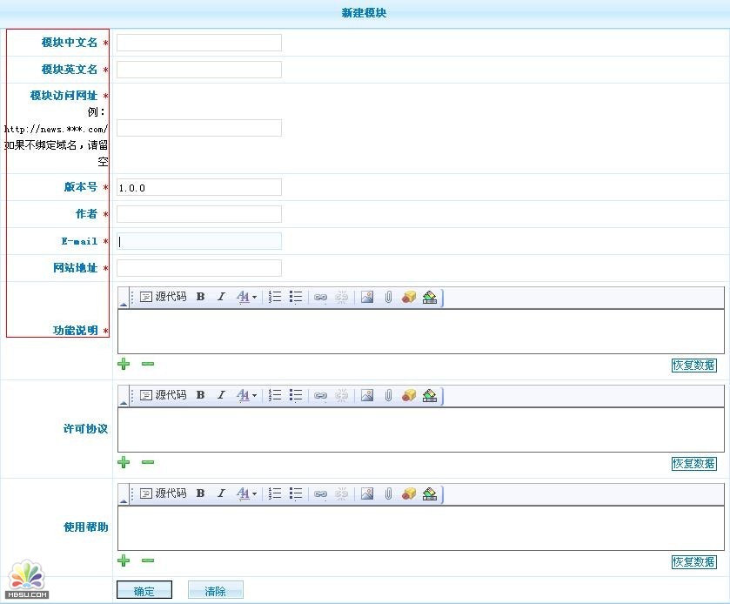This screenshot has height=604, width=730.
Task: Toggle bold in 功能说明 editor toolbar
Action: pos(200,297)
